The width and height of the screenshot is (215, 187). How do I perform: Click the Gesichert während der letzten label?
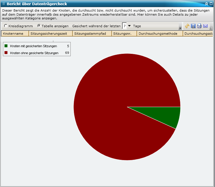pyautogui.click(x=96, y=26)
